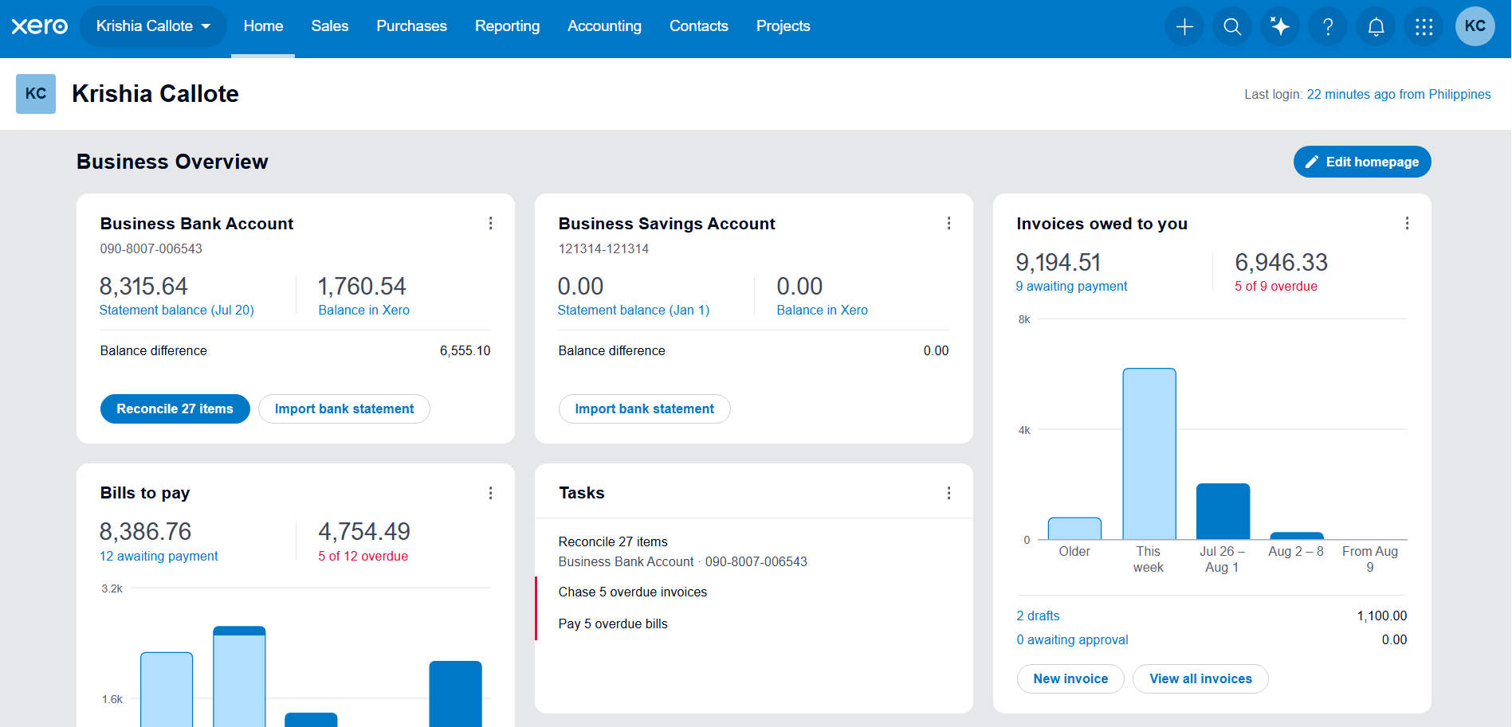Open the search icon

point(1232,26)
